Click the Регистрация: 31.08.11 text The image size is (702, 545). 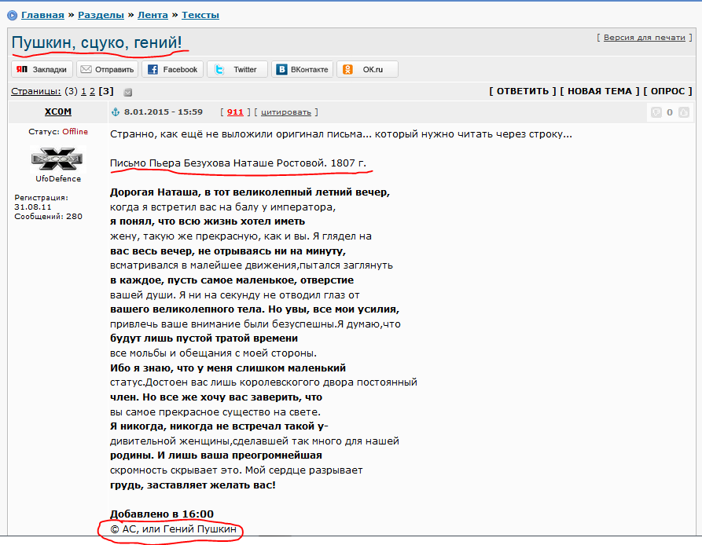[41, 202]
